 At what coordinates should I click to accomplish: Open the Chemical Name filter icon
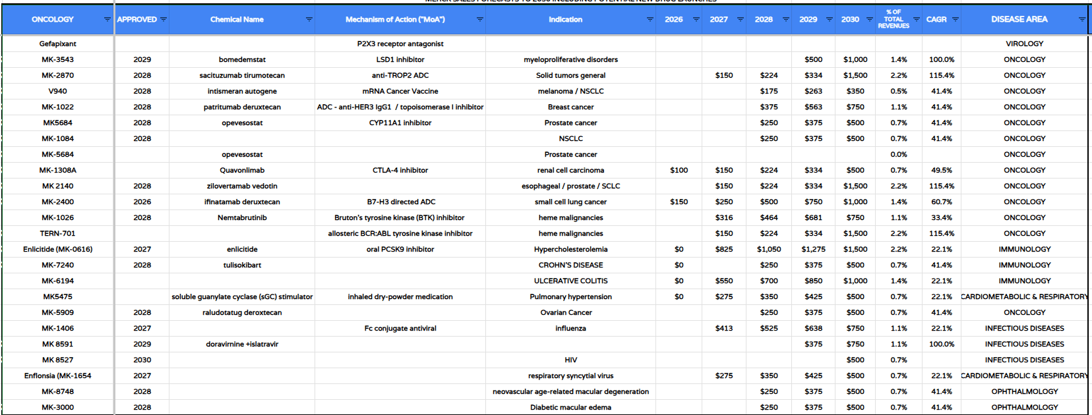(309, 20)
